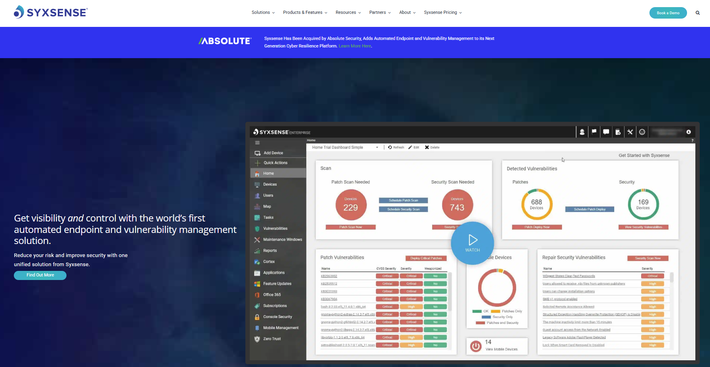The width and height of the screenshot is (710, 367).
Task: Click the hamburger menu icon in dashboard sidebar
Action: click(257, 143)
